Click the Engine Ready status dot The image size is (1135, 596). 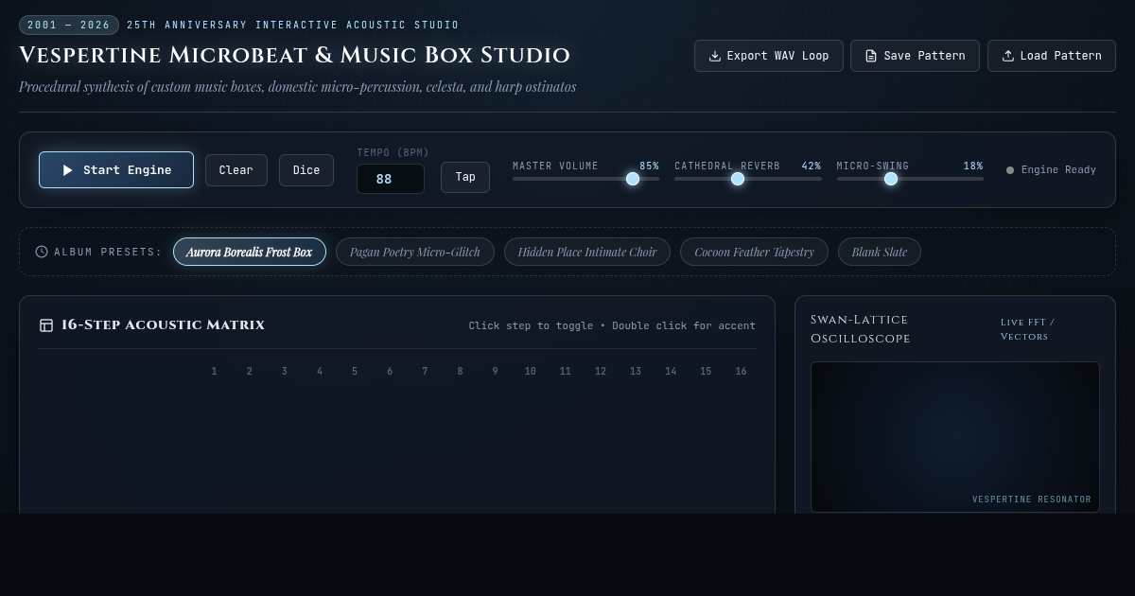[x=1010, y=170]
